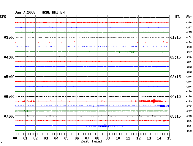Click minute 02 on the time axis
The height and width of the screenshot is (146, 193).
[x=35, y=138]
